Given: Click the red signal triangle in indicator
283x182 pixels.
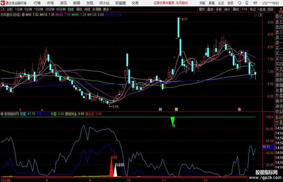Looking at the screenshot, I should coord(111,167).
